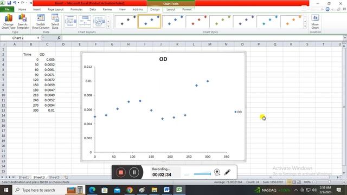Switch to View ribbon tab
This screenshot has width=347, height=195.
point(123,10)
